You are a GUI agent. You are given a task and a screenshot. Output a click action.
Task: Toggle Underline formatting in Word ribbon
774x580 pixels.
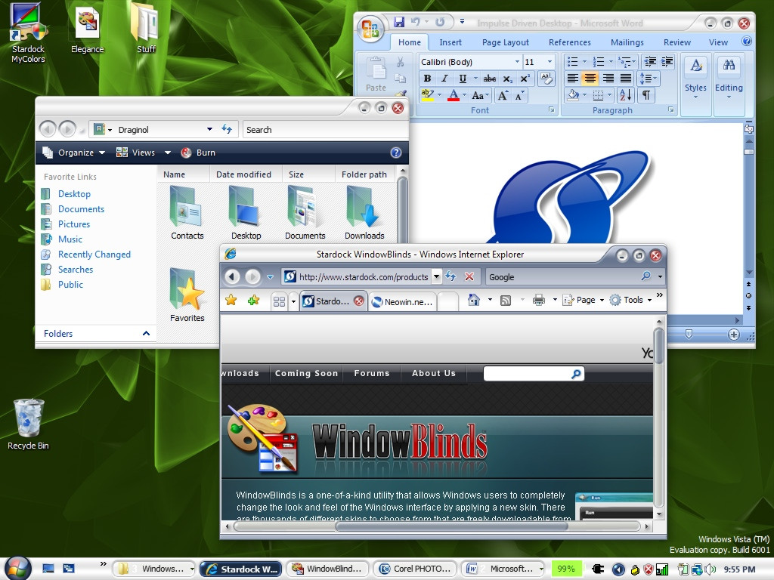(463, 79)
